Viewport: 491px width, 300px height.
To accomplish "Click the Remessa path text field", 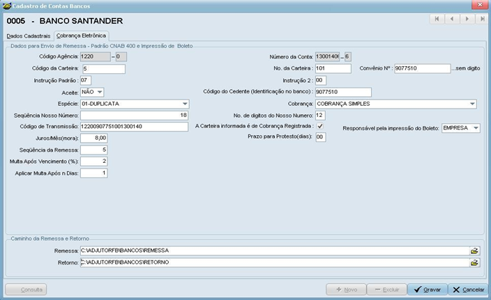I will 275,251.
